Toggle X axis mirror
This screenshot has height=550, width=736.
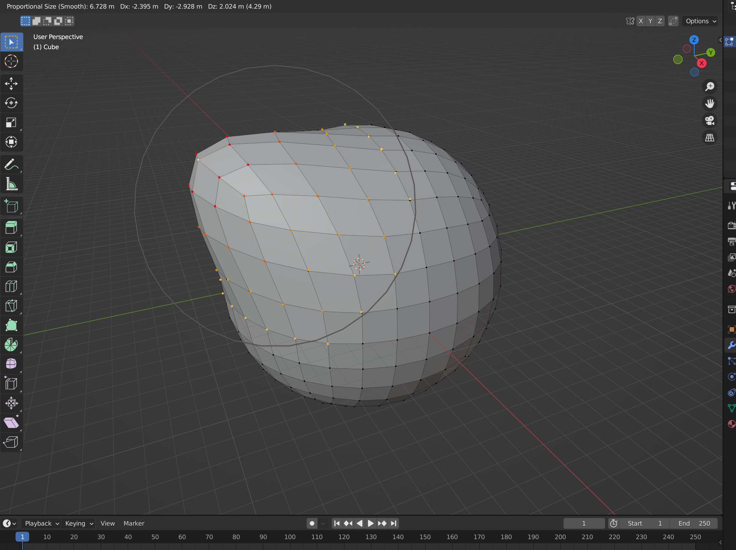(641, 21)
